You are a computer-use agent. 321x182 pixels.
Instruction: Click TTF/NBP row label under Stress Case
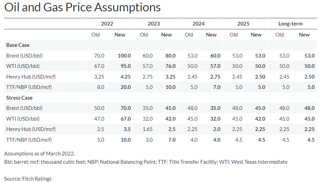29,140
